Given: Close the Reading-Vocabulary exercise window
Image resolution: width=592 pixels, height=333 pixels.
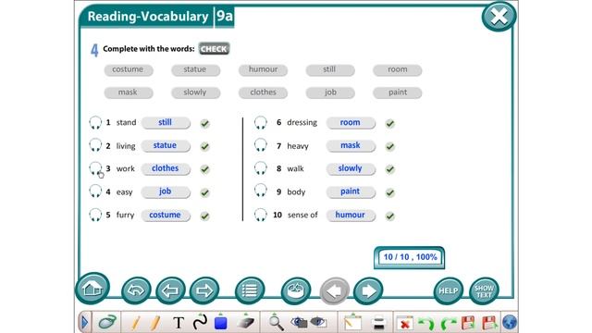Looking at the screenshot, I should [499, 17].
